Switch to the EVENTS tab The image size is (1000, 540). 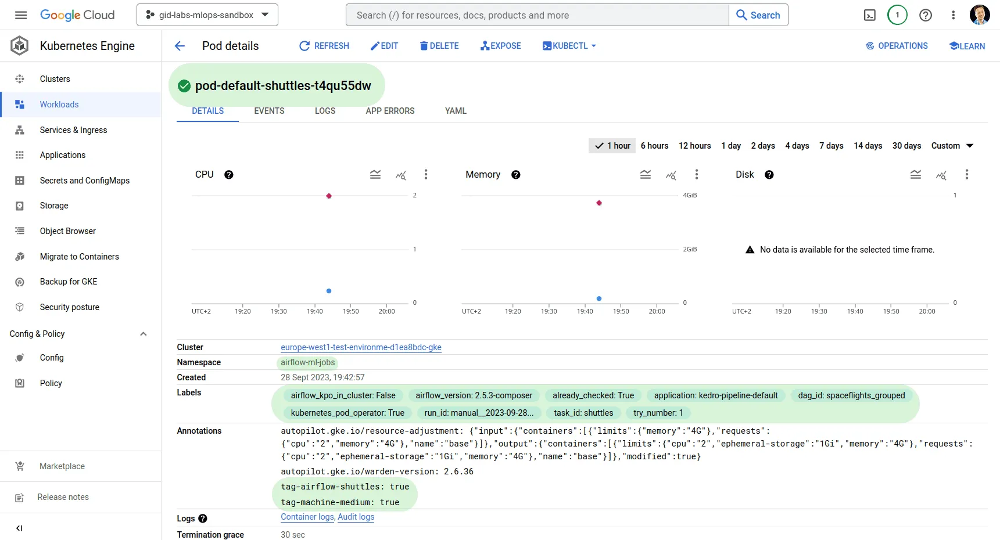tap(269, 111)
